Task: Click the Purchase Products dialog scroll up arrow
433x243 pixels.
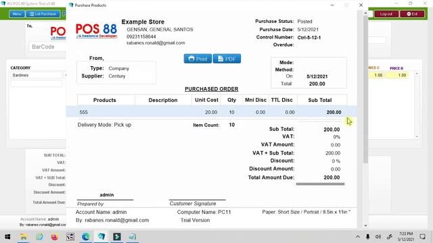Action: click(x=365, y=13)
